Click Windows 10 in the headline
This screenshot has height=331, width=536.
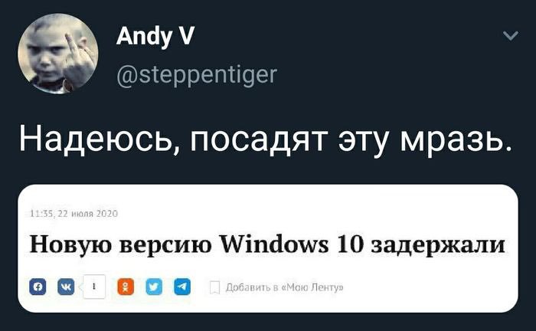click(291, 244)
